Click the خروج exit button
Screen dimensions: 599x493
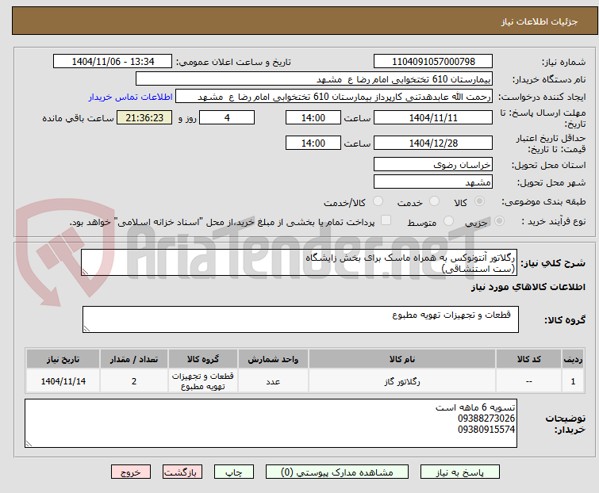[x=131, y=472]
